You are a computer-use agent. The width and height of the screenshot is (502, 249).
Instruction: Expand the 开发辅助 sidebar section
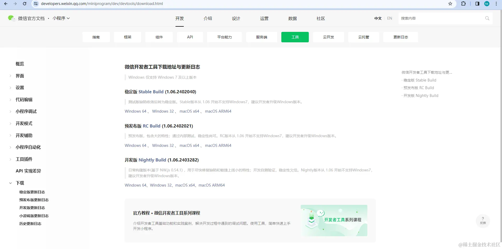tap(10, 135)
